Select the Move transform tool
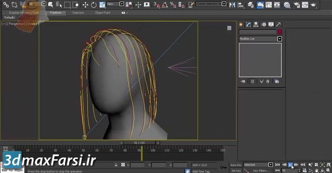332x173 pixels. [x=85, y=5]
